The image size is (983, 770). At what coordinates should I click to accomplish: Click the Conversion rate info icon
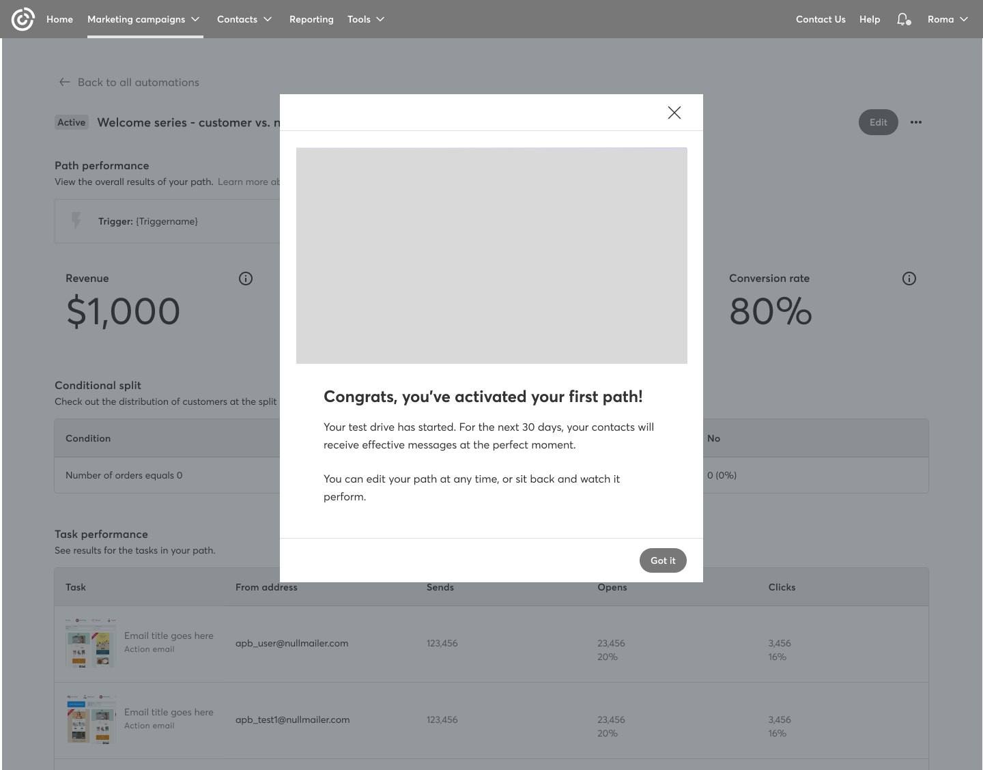coord(909,279)
